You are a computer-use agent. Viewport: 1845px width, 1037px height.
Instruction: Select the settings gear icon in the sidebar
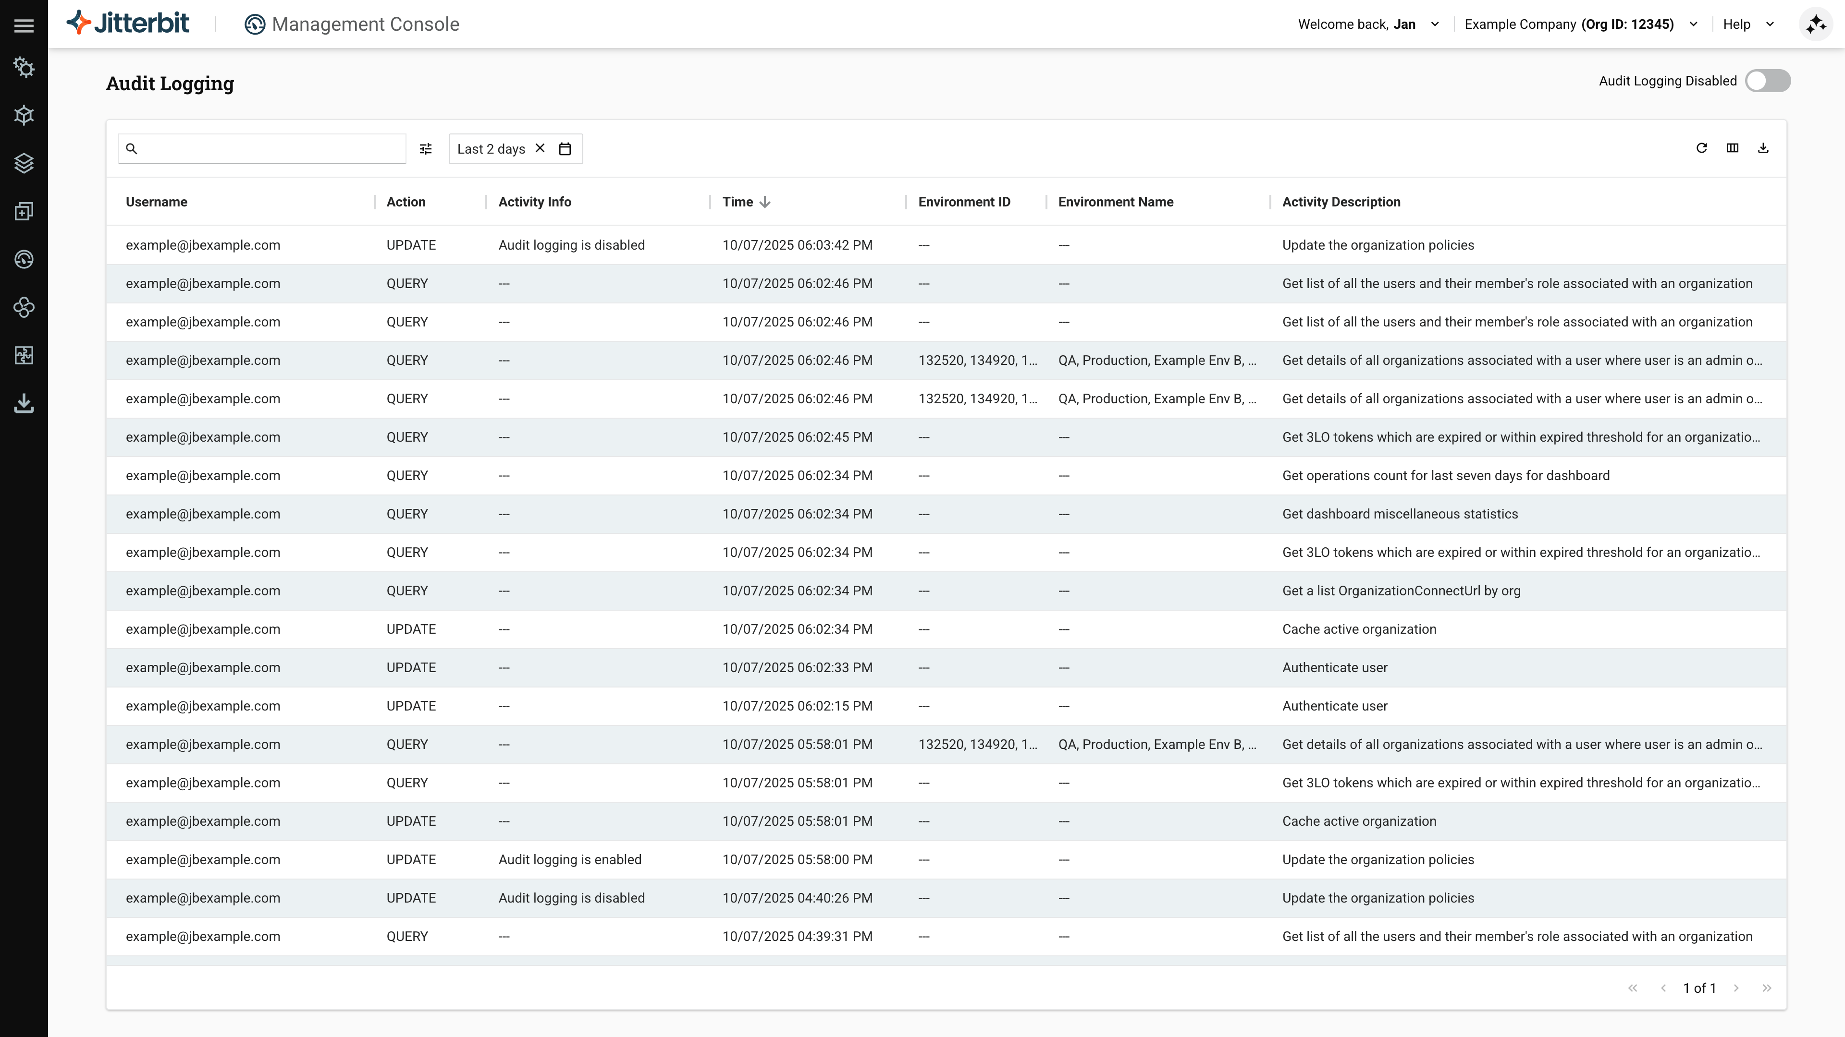pyautogui.click(x=25, y=67)
